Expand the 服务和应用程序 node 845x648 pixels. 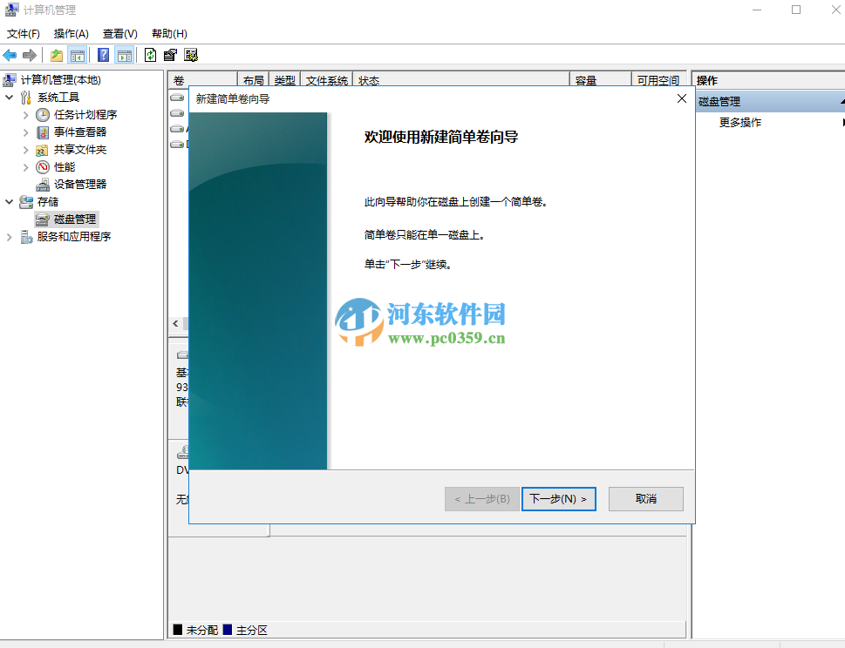click(9, 236)
